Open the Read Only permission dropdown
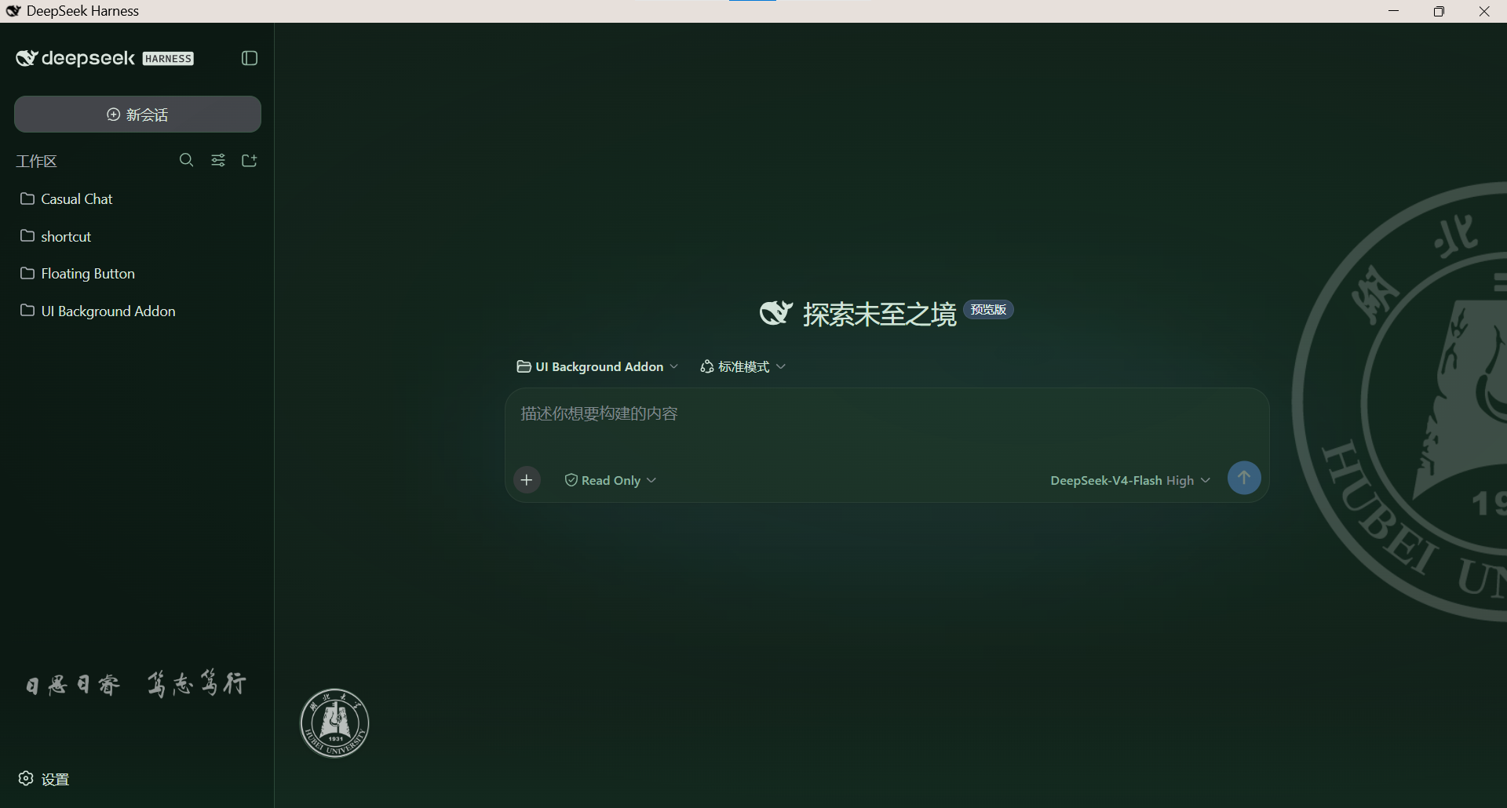The width and height of the screenshot is (1507, 808). click(611, 480)
